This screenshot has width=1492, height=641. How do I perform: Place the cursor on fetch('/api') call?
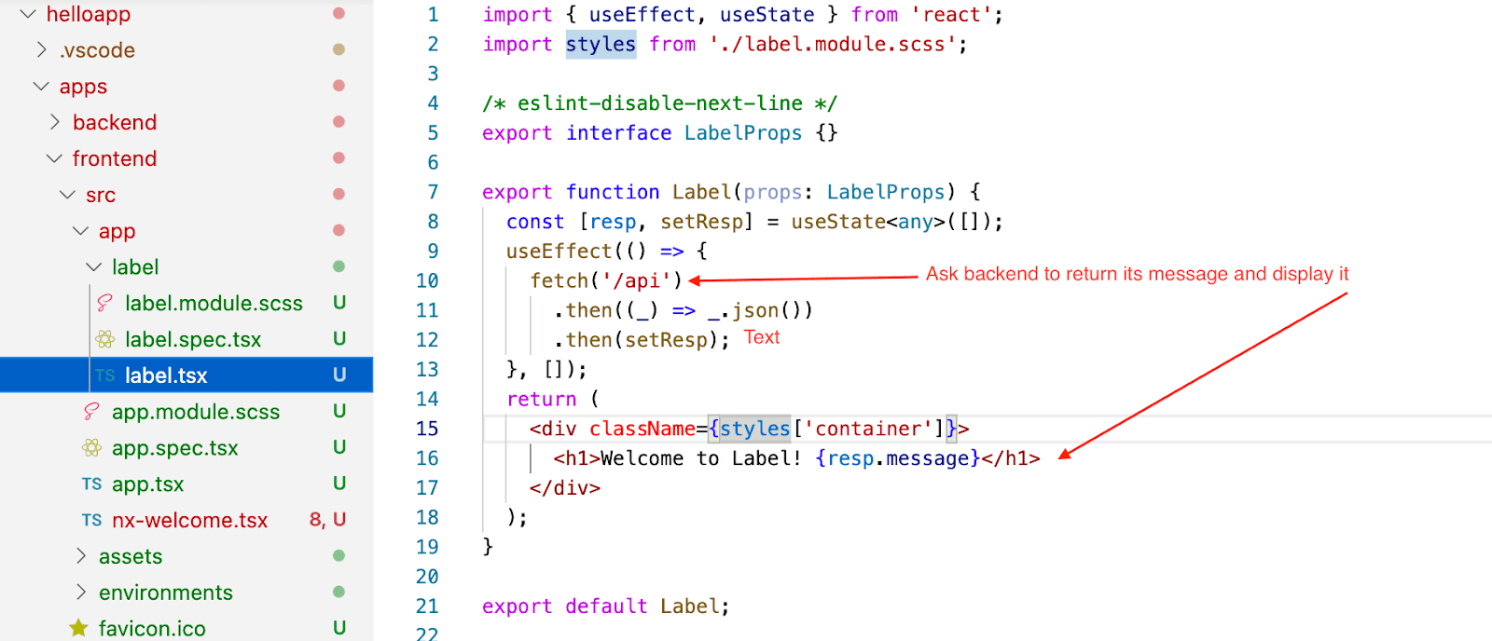[606, 280]
